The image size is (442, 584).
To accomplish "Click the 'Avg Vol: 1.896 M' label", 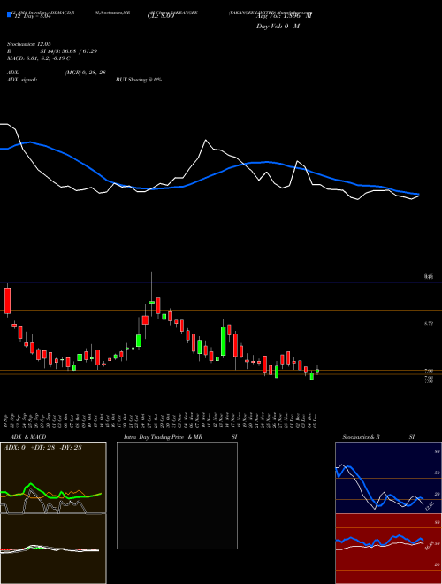I will (x=284, y=16).
